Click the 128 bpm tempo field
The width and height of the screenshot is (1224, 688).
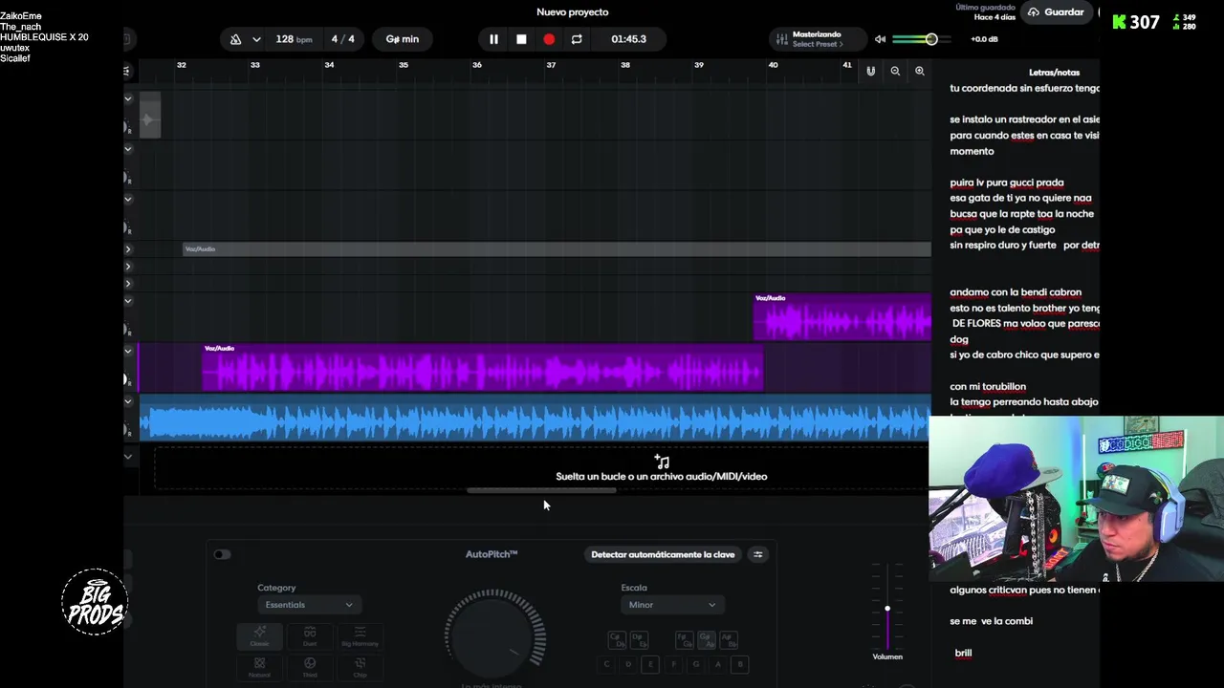pyautogui.click(x=294, y=39)
